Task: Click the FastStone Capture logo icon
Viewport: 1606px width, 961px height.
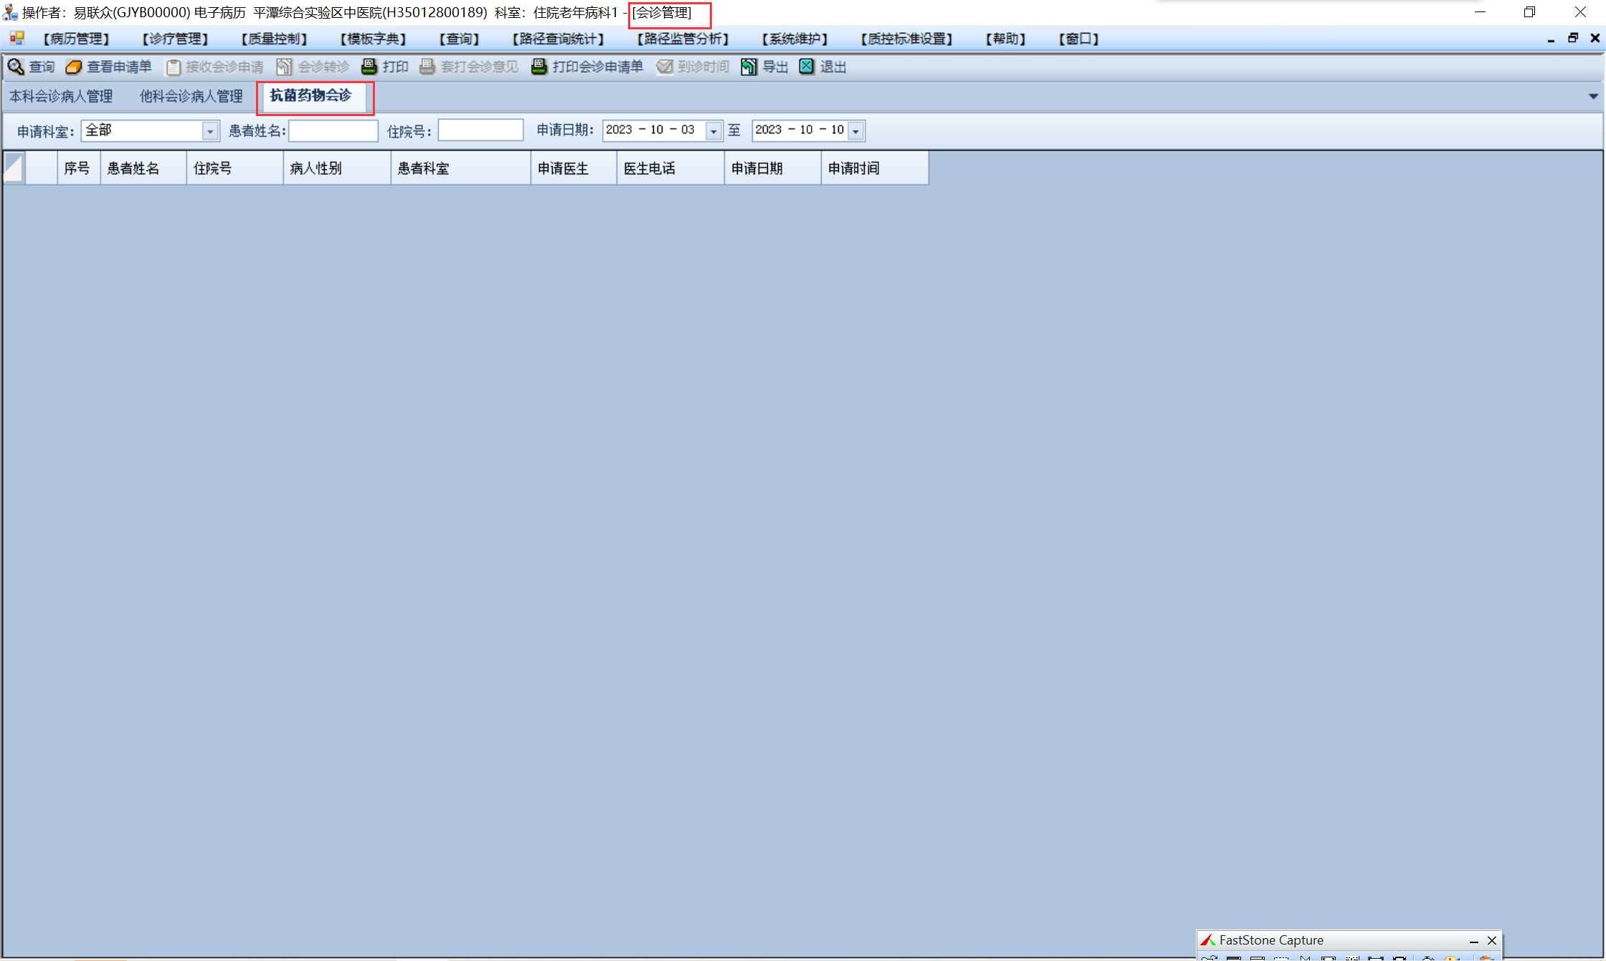Action: click(x=1208, y=940)
